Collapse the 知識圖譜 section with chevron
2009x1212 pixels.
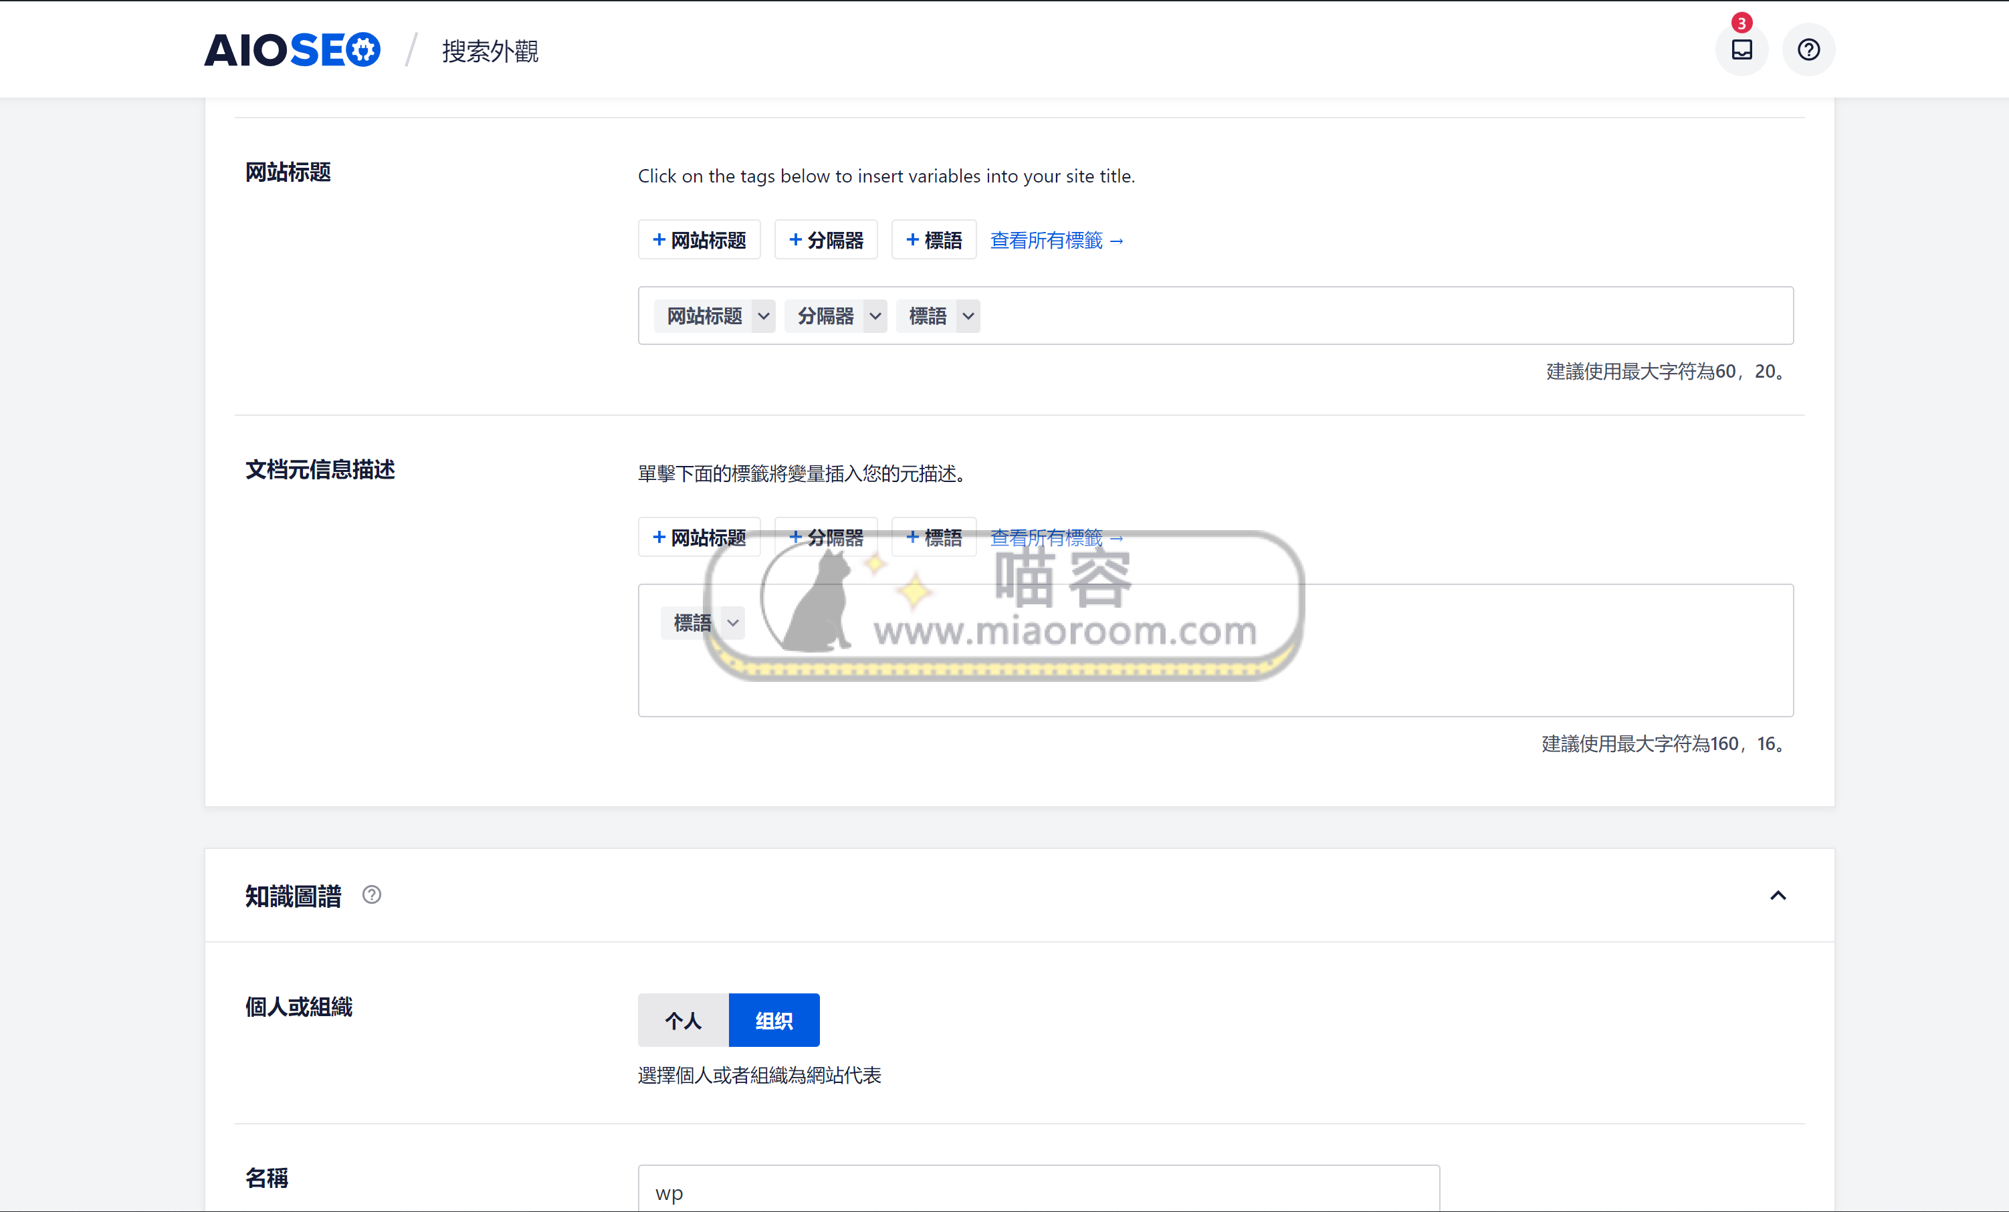coord(1778,895)
